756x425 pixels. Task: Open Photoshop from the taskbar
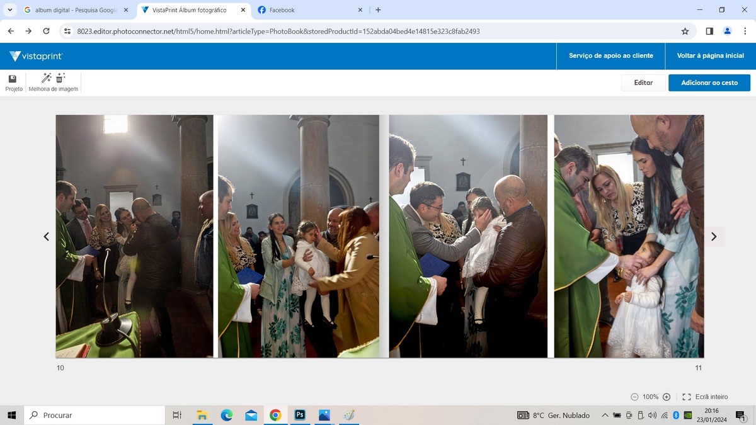300,415
